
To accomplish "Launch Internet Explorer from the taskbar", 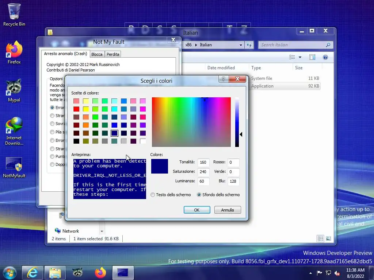I will pos(32,273).
